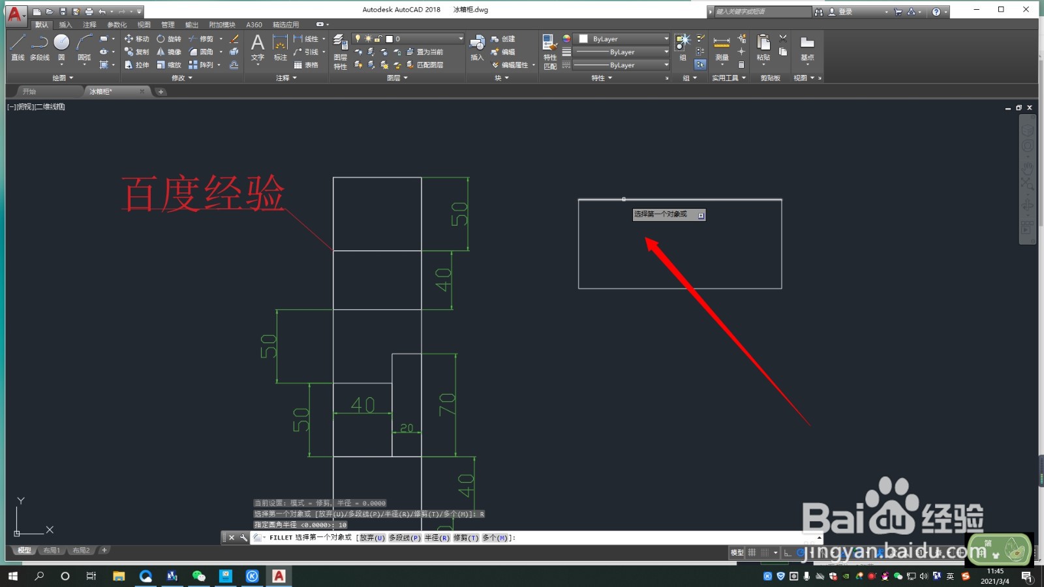Select the Line (直线) drawing tool
The width and height of the screenshot is (1044, 587).
click(18, 47)
